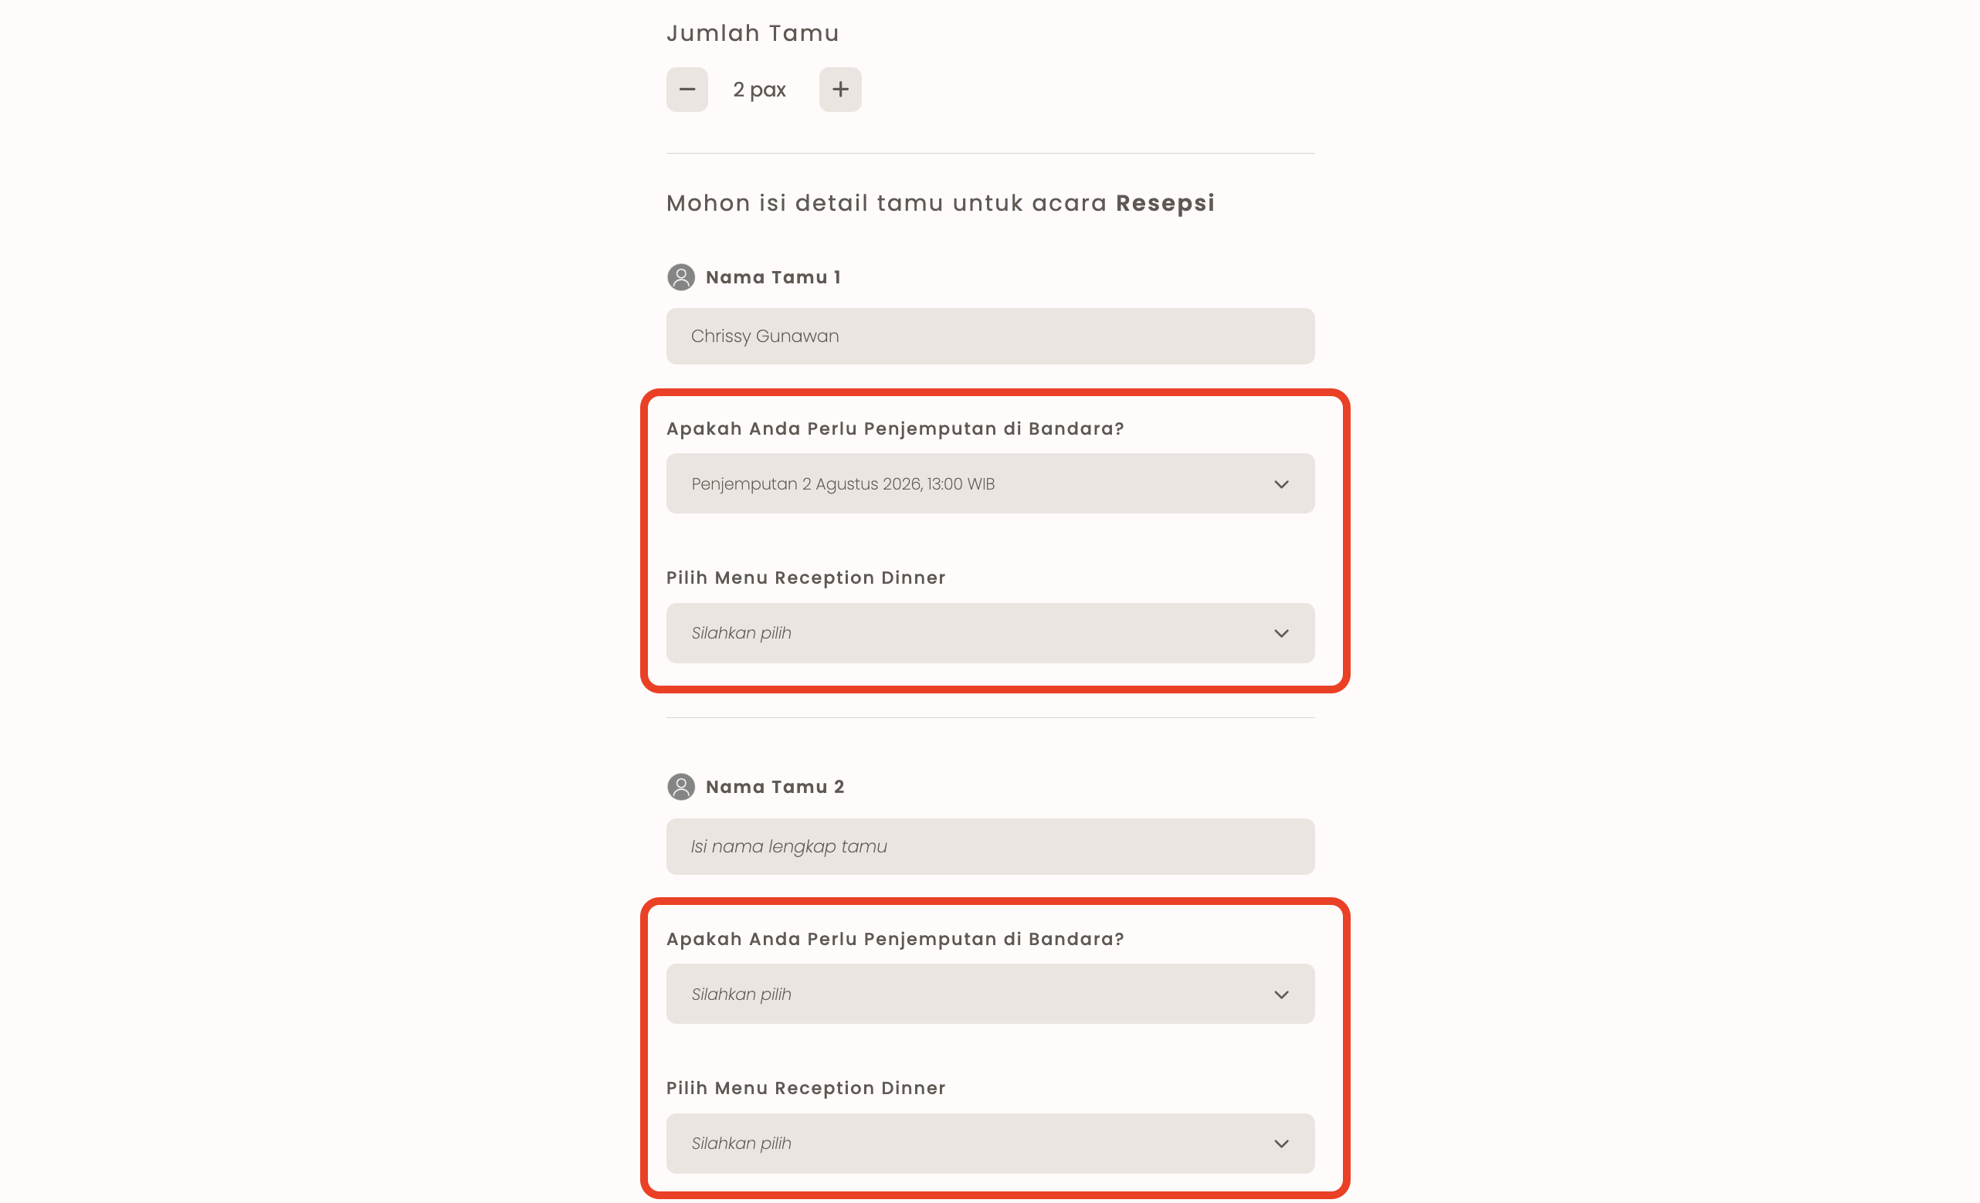Screen dimensions: 1980x1203
Task: Click guest 2 "Pilih Menu Reception Dinner" label
Action: point(805,1088)
